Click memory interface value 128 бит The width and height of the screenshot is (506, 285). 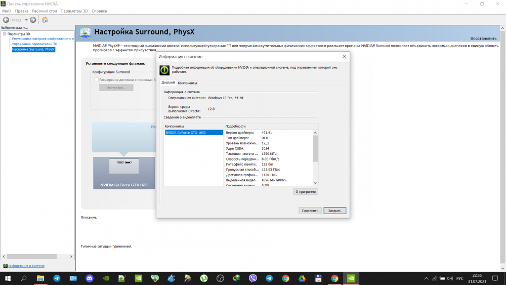(268, 165)
